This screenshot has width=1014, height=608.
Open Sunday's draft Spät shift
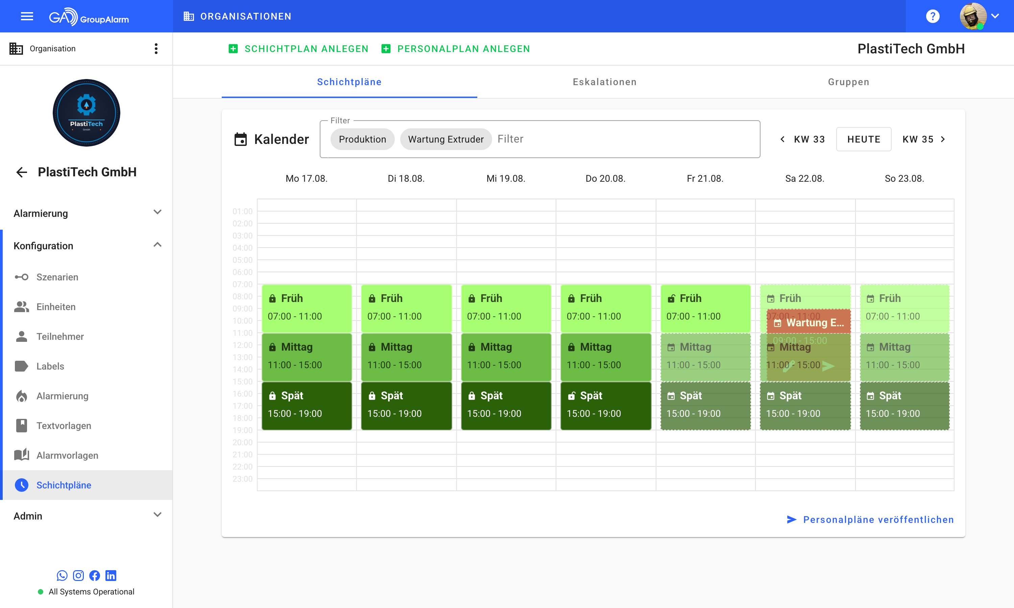click(904, 406)
